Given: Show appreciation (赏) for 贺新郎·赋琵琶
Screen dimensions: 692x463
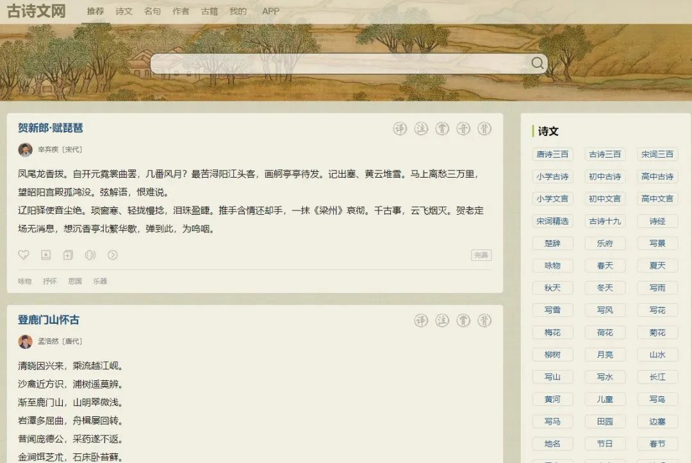Looking at the screenshot, I should coord(442,128).
